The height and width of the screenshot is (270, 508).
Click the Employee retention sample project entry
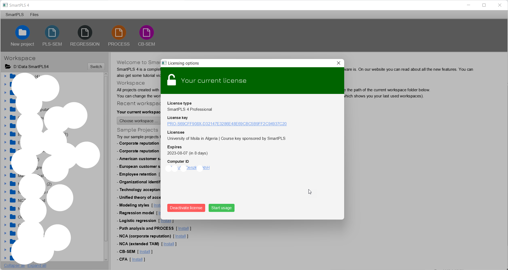138,174
